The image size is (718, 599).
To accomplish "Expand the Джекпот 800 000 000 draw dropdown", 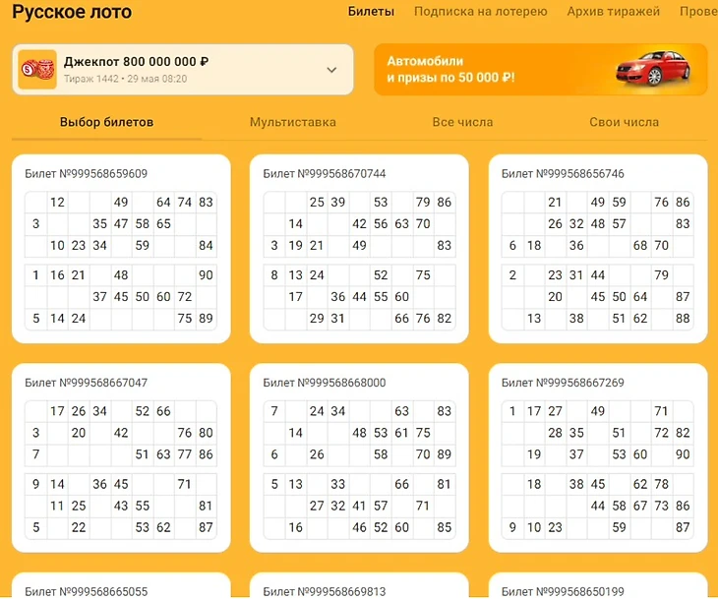I will pos(331,70).
